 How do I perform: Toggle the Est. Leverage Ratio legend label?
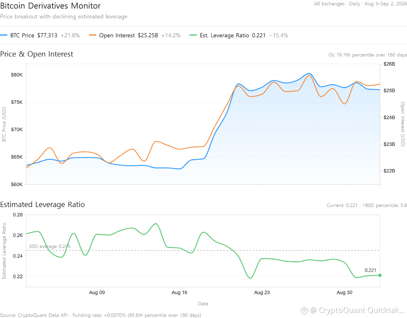(224, 35)
